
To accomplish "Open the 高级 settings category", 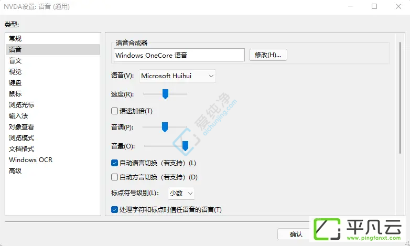I will (x=53, y=170).
